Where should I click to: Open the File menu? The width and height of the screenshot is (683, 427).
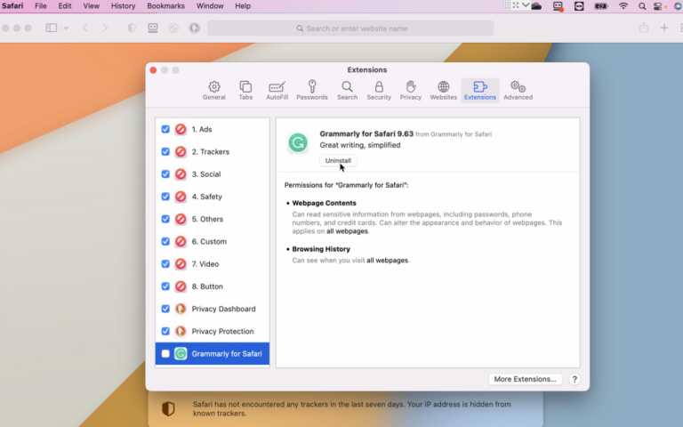coord(41,6)
